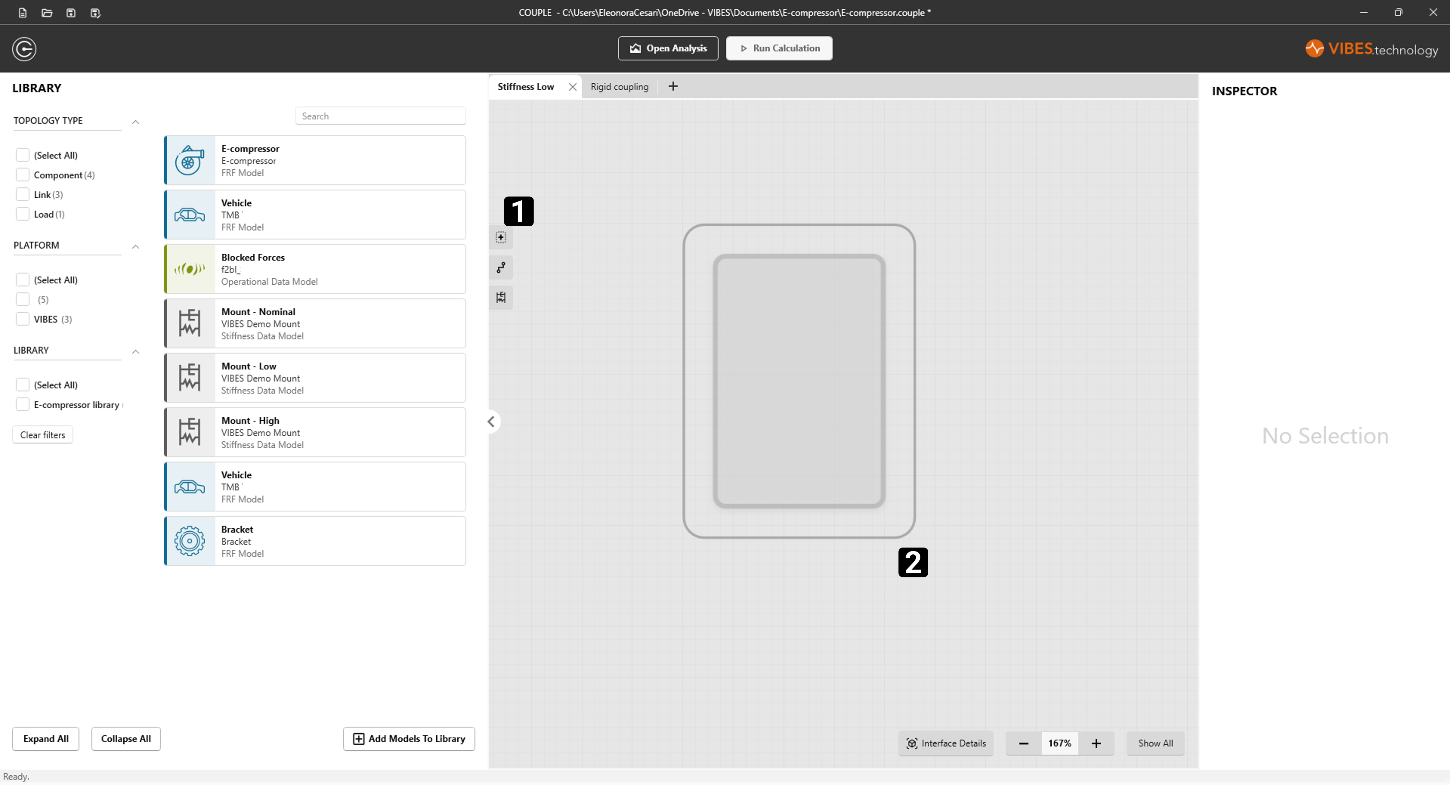Select the Blocked Forces model title text
Image resolution: width=1450 pixels, height=785 pixels.
(253, 257)
